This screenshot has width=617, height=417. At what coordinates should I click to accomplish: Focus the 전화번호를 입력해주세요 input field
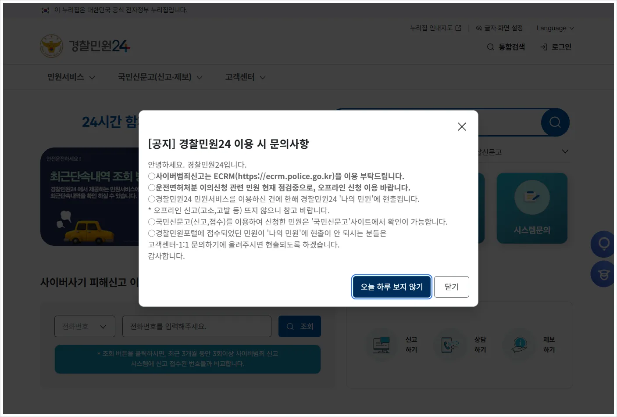tap(196, 327)
